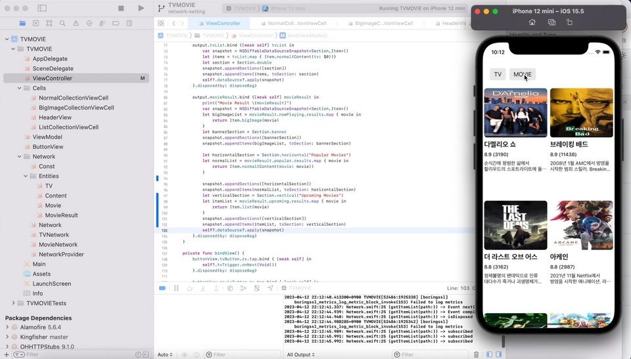The image size is (631, 359).
Task: Open the NetworkProvider file
Action: tap(61, 254)
